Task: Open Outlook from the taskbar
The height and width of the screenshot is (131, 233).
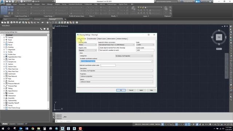Action: point(21,128)
